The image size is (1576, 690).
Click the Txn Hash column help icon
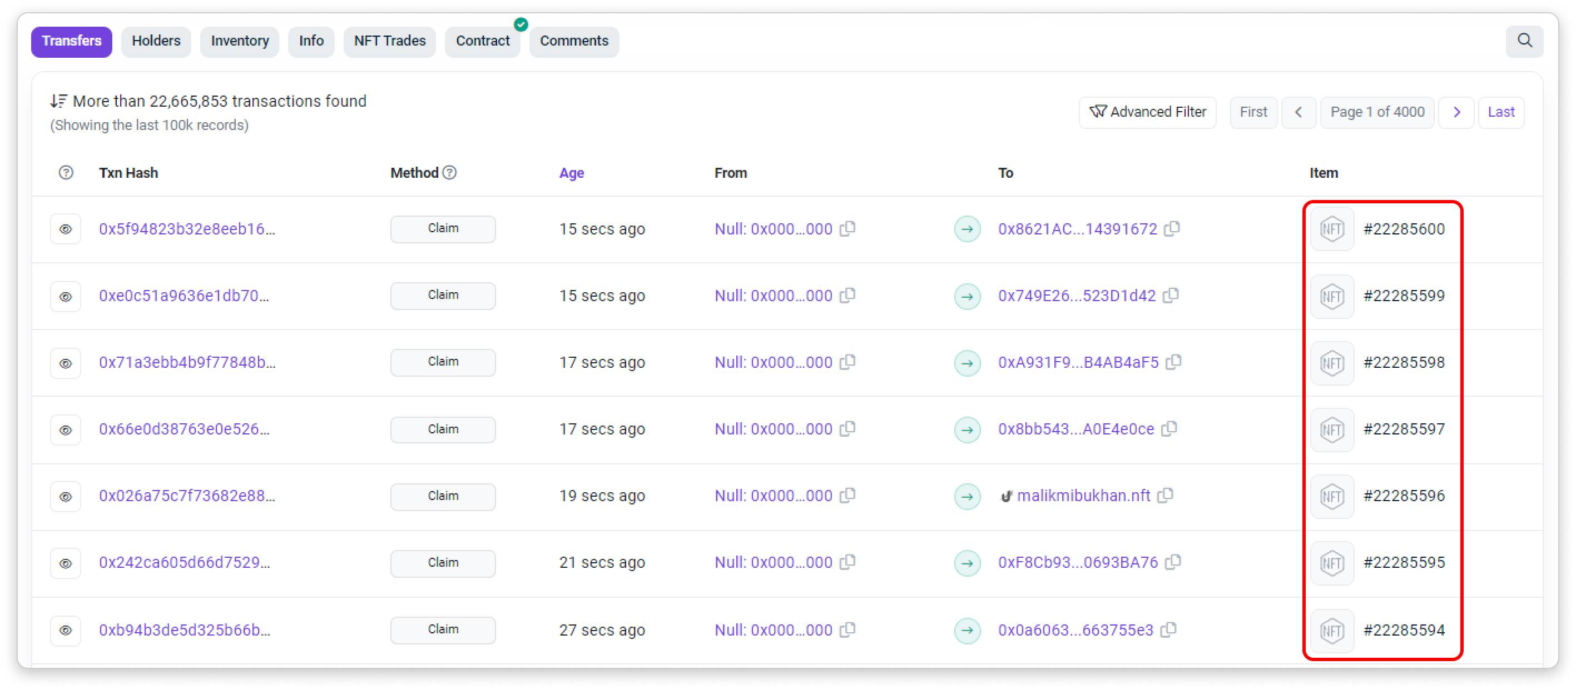[66, 173]
